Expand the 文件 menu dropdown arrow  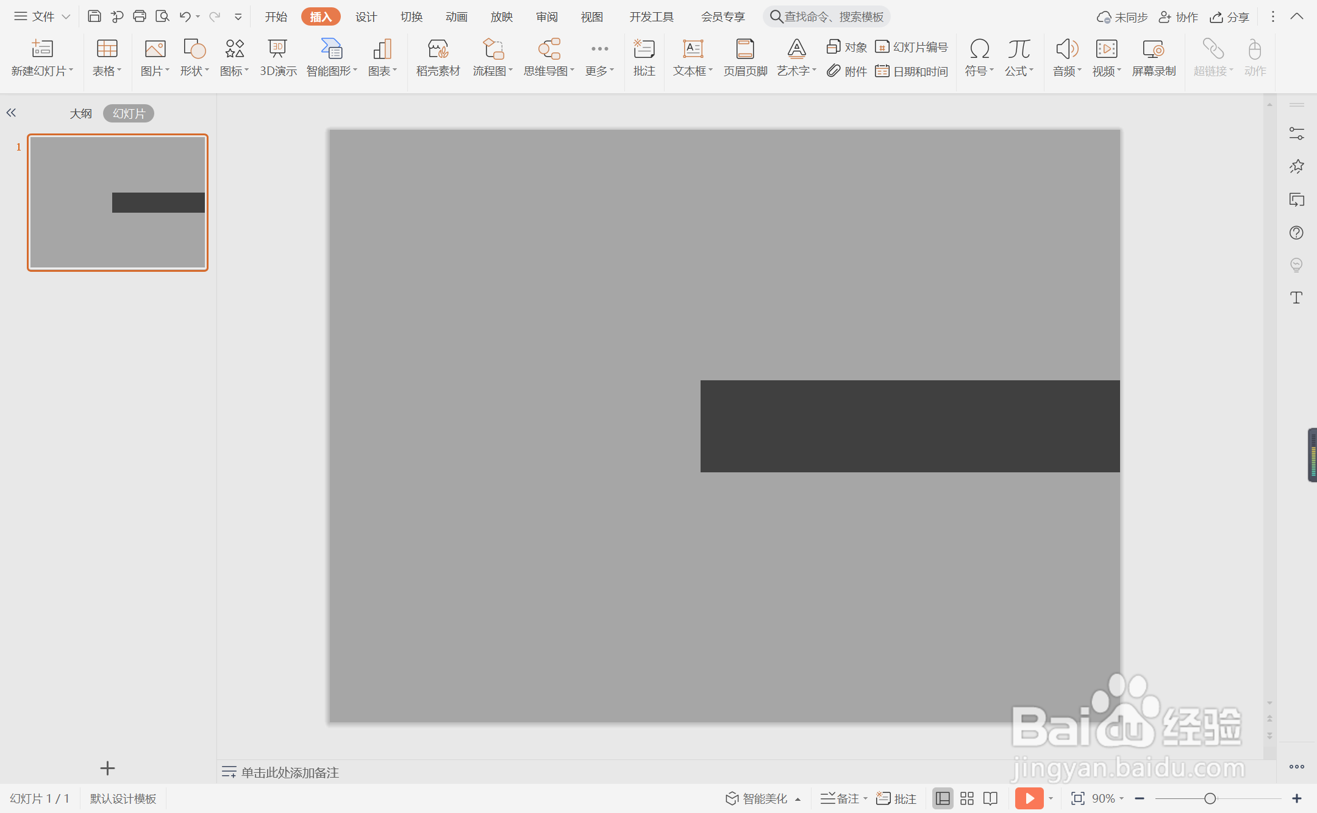coord(66,17)
